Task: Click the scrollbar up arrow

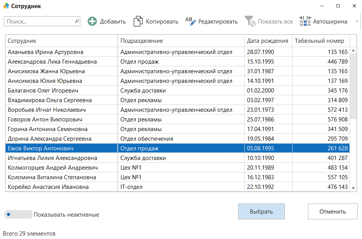Action: pos(353,51)
